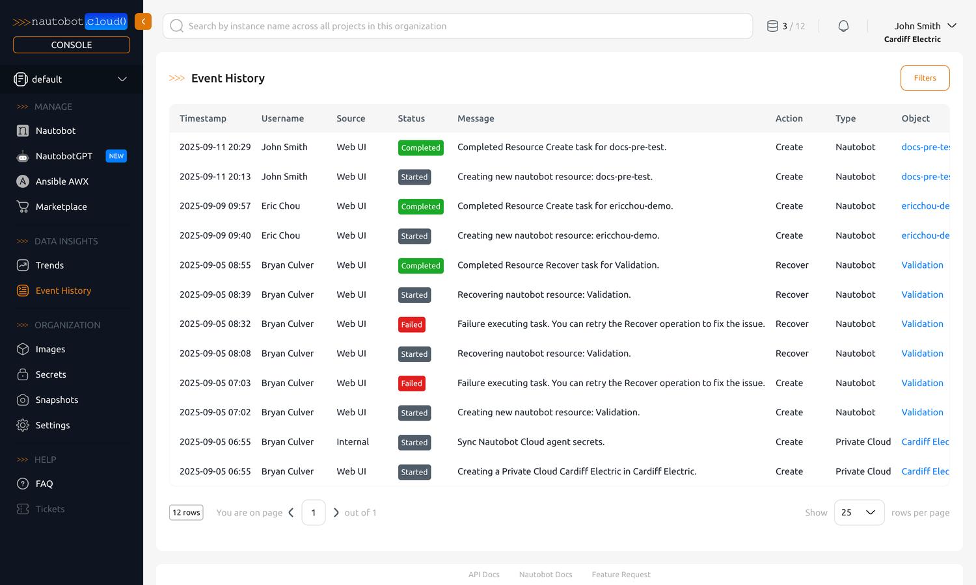
Task: Click the Trends chart icon
Action: [x=23, y=265]
